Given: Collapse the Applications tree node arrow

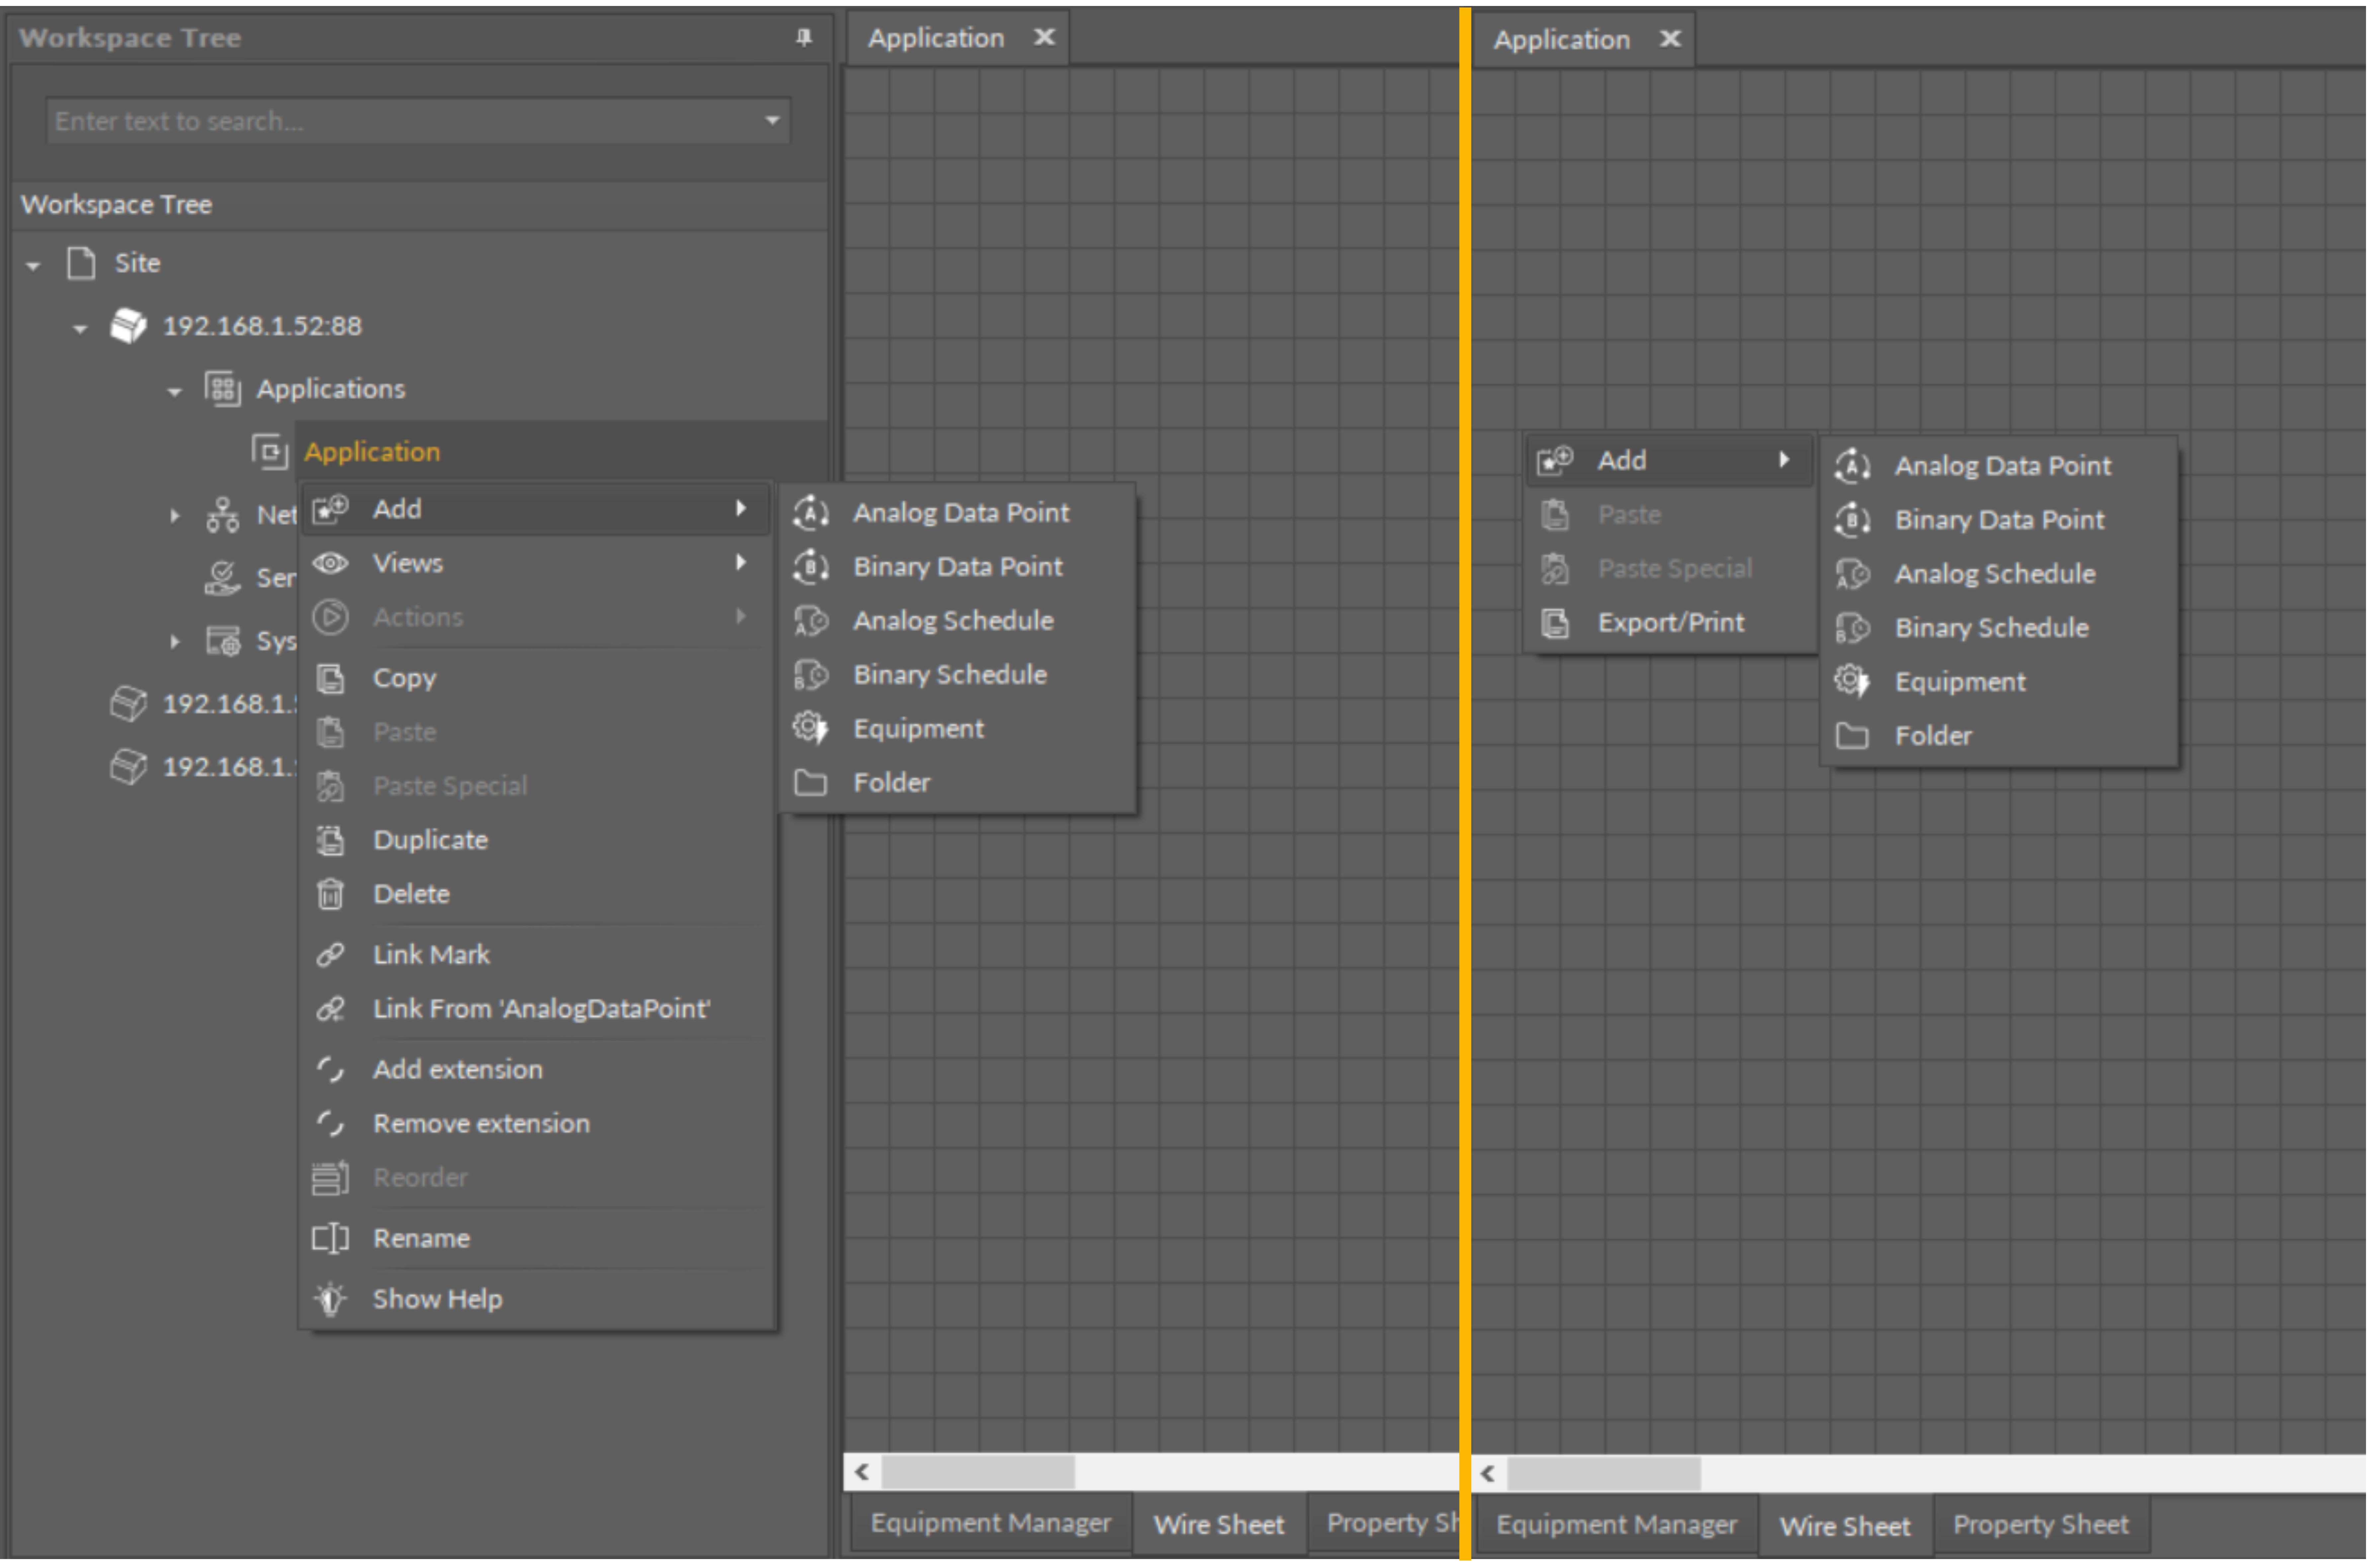Looking at the screenshot, I should (174, 391).
